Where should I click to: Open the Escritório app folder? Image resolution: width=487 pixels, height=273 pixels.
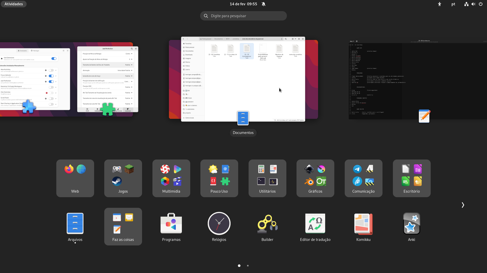tap(411, 178)
